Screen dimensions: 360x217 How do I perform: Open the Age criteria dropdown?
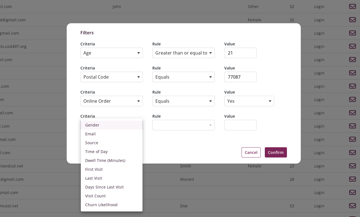coord(112,53)
